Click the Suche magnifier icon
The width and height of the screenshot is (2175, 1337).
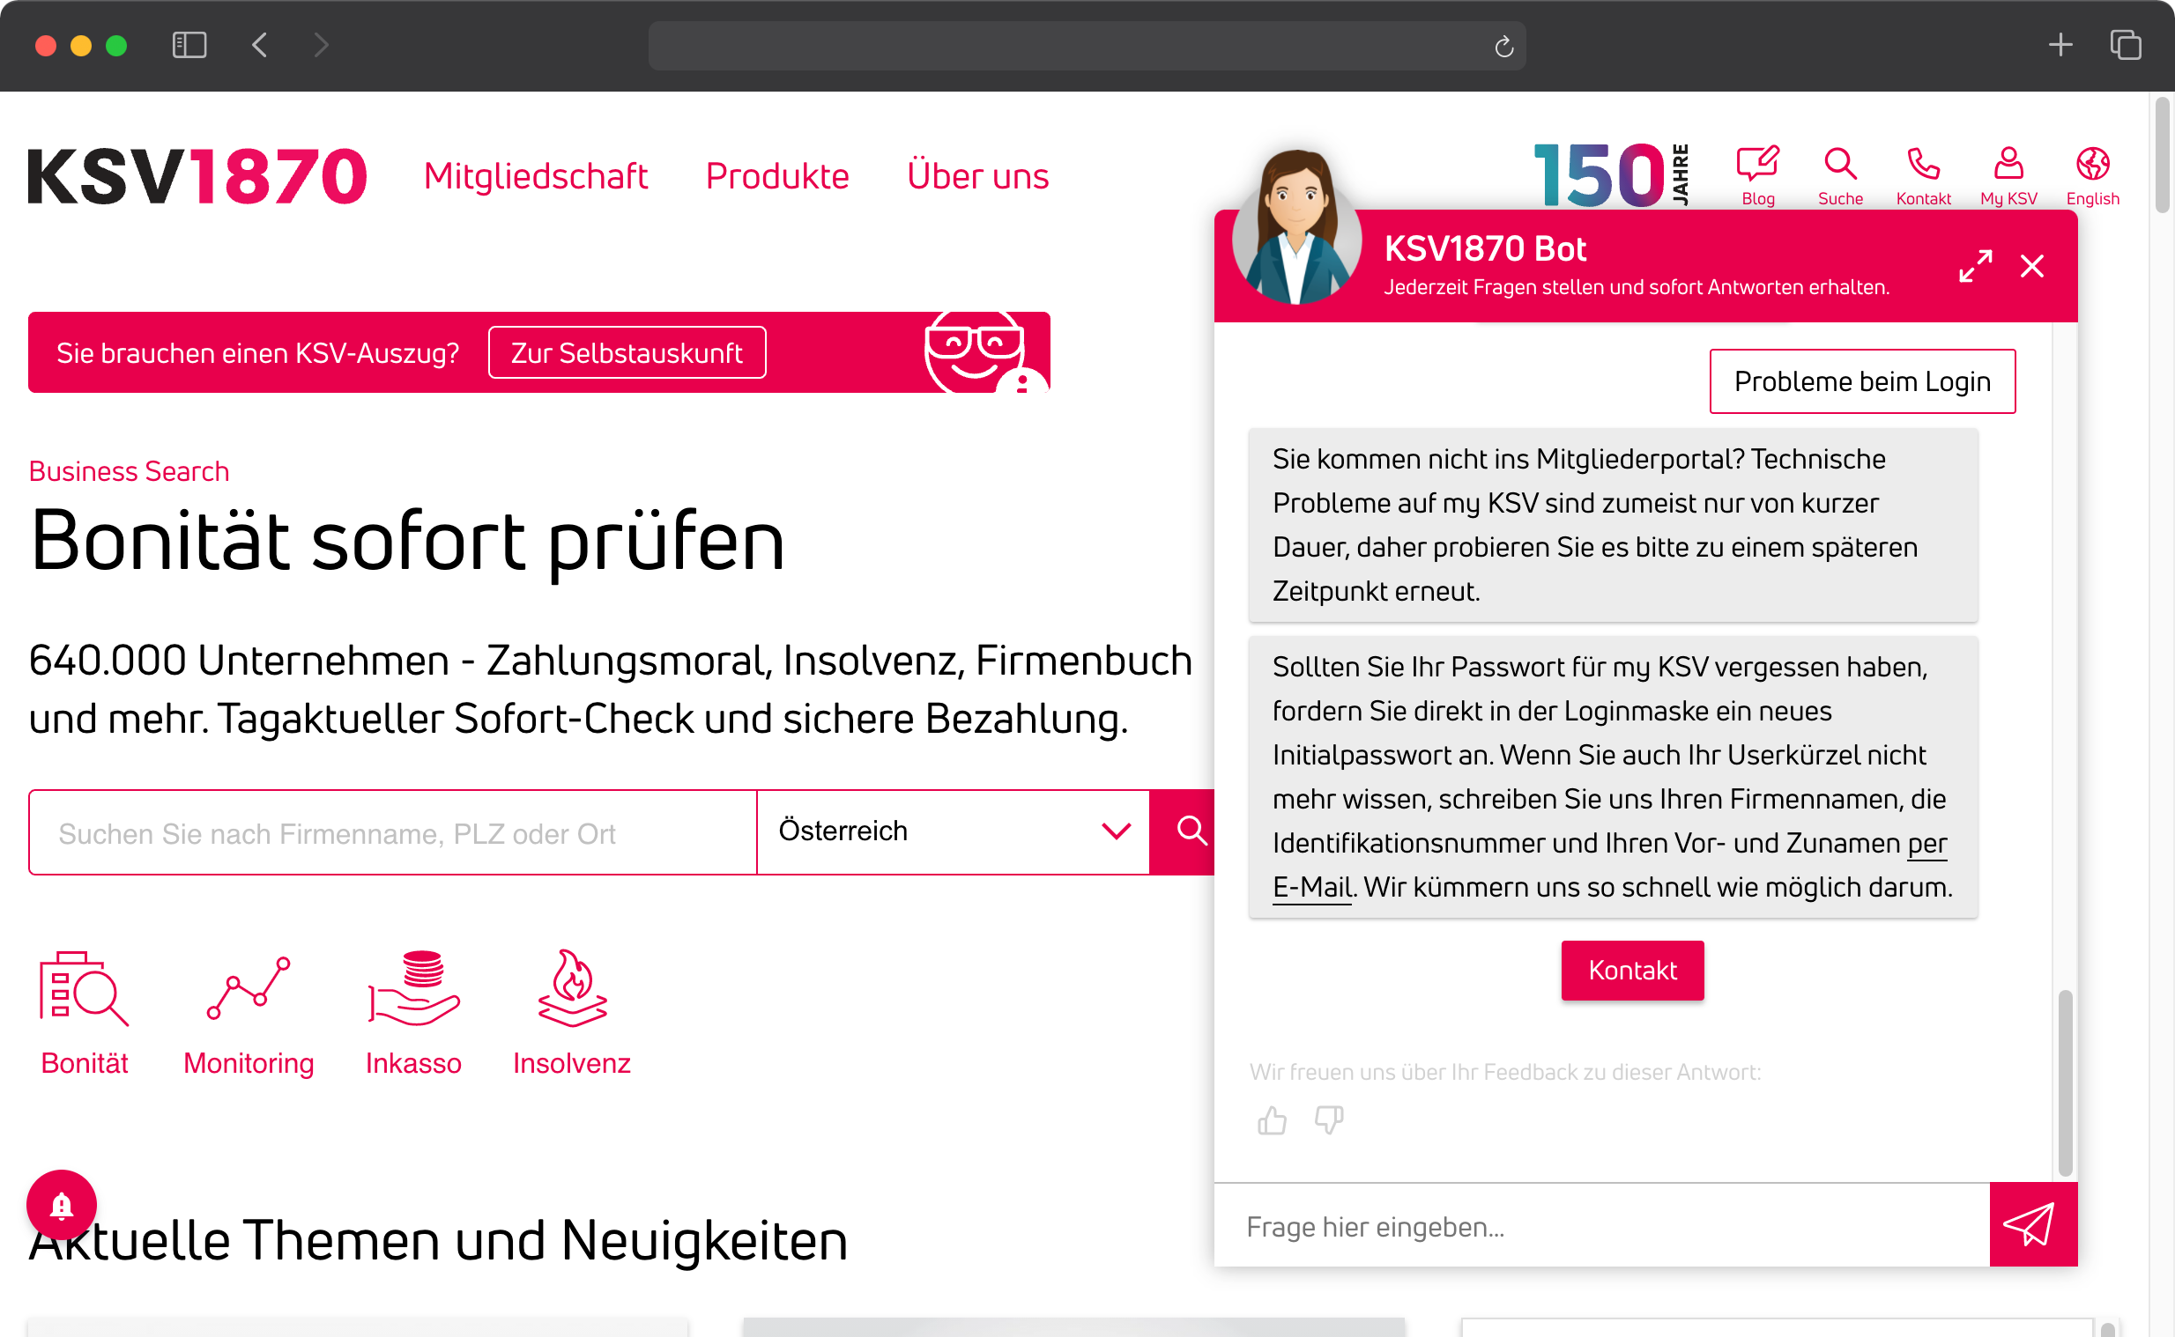(x=1840, y=175)
